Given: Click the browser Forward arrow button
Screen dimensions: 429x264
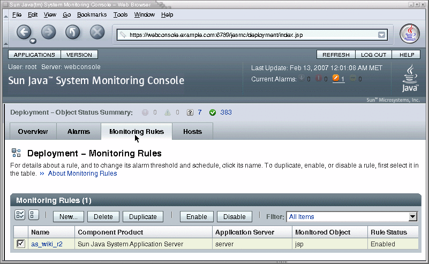Looking at the screenshot, I should pos(49,32).
